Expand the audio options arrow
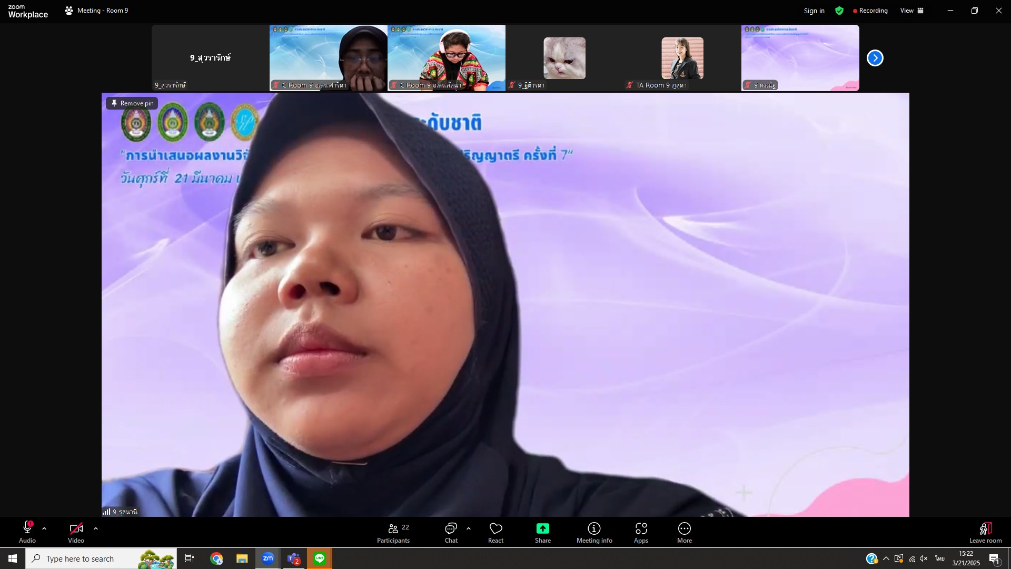Viewport: 1011px width, 569px height. (44, 528)
